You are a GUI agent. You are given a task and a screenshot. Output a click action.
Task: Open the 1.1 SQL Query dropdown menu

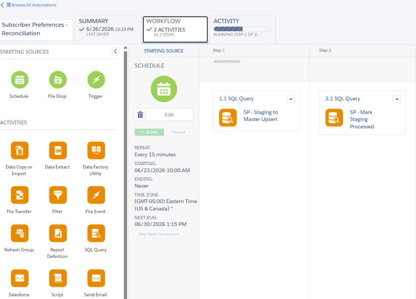(x=291, y=99)
